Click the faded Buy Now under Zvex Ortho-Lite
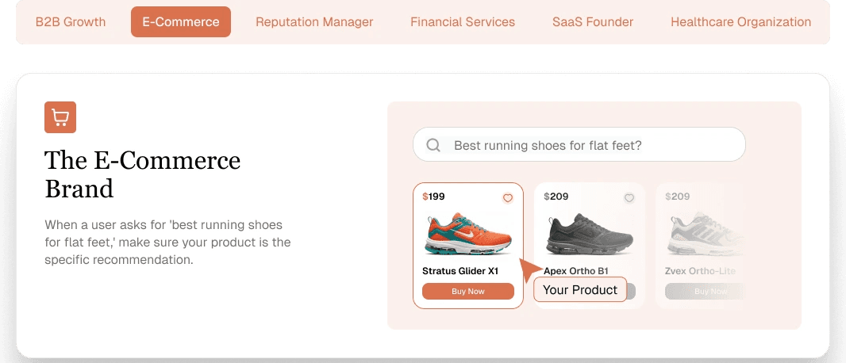Viewport: 846px width, 363px height. pos(706,292)
